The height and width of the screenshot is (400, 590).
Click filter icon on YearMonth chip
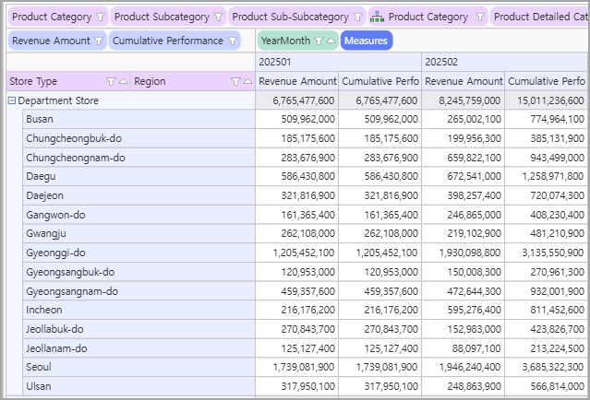point(319,41)
